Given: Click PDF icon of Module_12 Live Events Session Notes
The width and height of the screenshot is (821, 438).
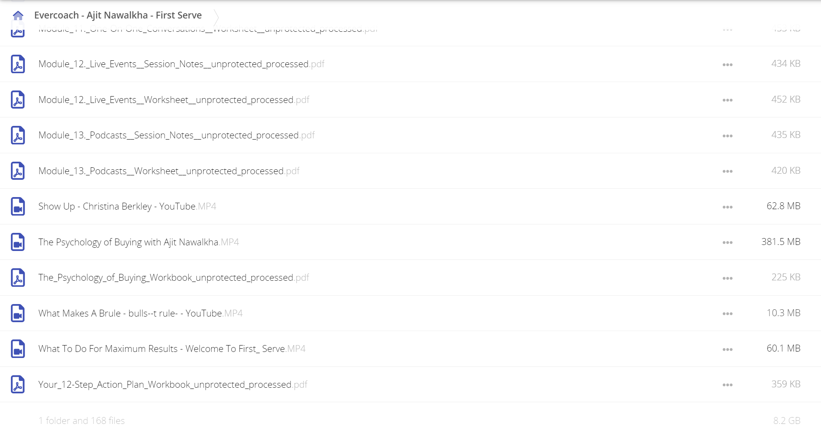Looking at the screenshot, I should (18, 64).
